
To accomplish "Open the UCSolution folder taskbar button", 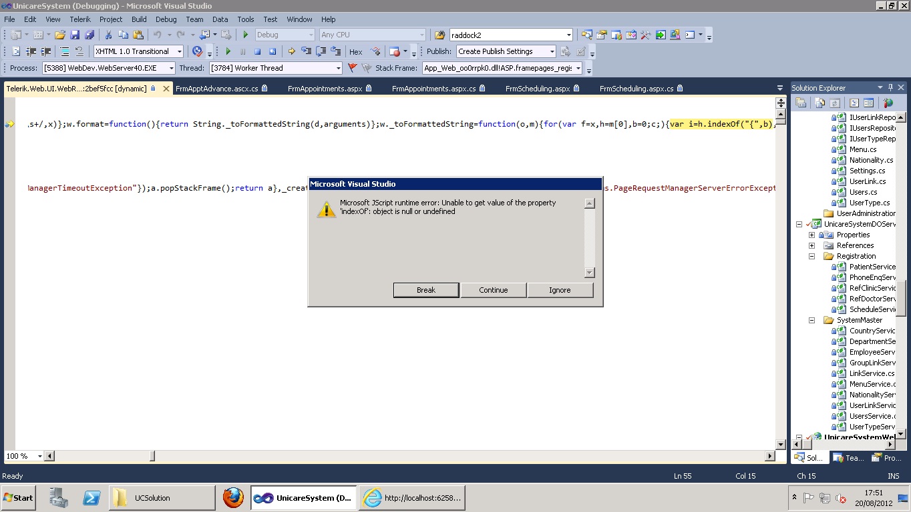I will pos(162,497).
